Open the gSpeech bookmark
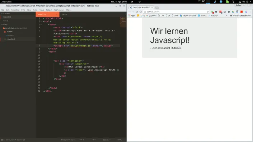The image size is (253, 142). 151,16
